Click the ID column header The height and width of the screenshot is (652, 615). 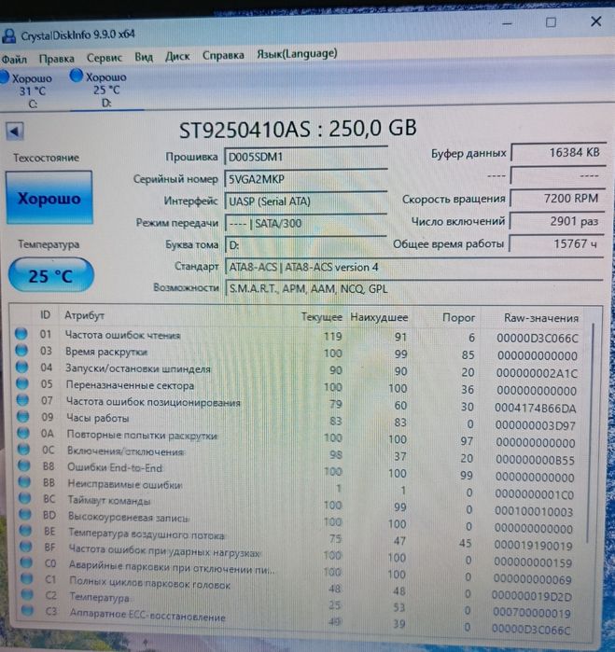[x=46, y=314]
